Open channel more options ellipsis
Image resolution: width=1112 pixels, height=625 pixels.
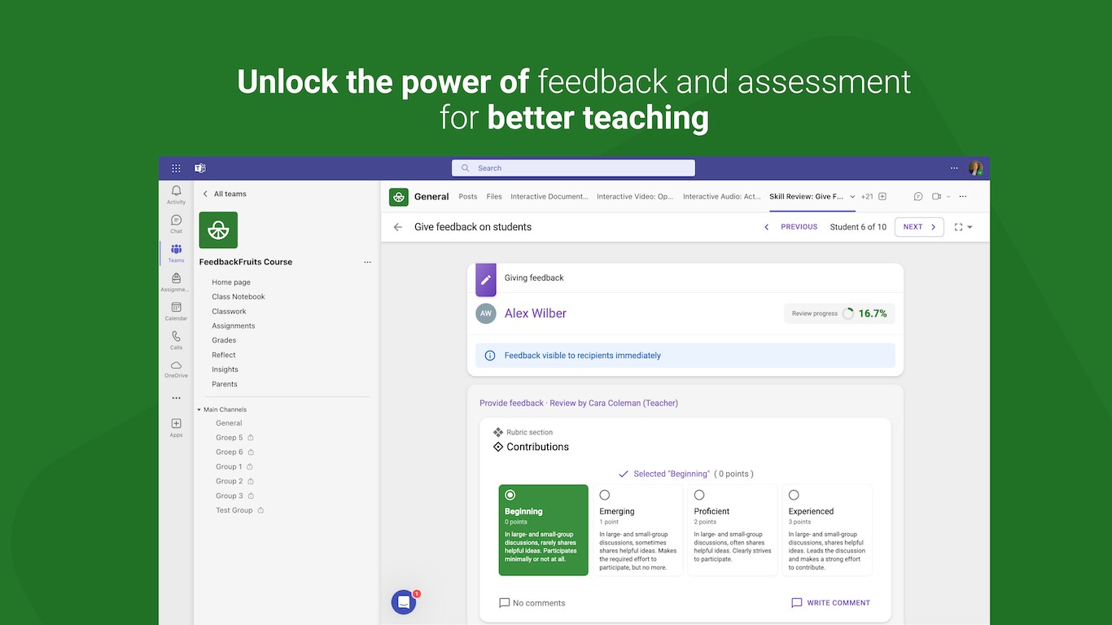coord(963,196)
